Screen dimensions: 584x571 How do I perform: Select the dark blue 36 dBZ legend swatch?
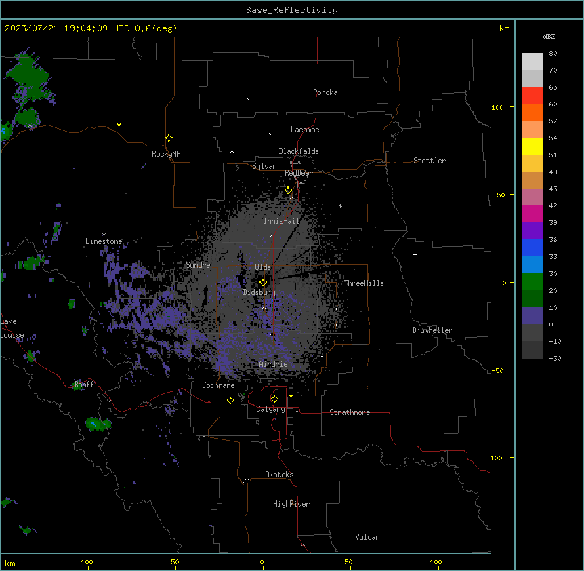[x=533, y=248]
